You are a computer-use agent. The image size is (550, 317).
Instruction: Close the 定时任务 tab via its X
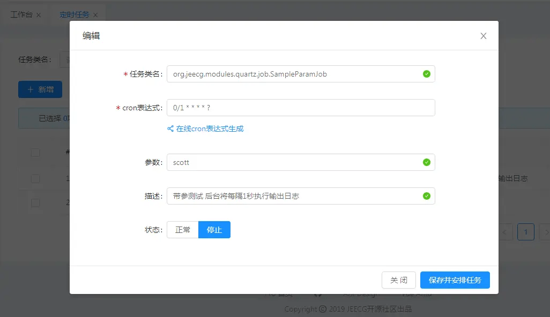click(95, 15)
